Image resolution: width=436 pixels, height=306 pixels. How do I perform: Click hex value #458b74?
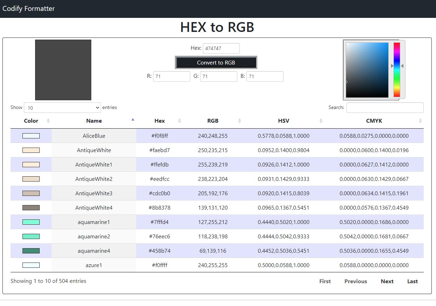click(x=160, y=251)
